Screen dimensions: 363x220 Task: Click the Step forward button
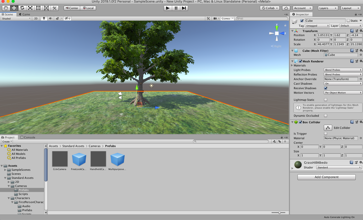click(184, 8)
